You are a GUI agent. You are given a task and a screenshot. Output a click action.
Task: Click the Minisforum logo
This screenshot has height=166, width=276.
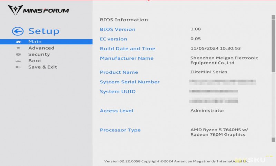coord(38,10)
